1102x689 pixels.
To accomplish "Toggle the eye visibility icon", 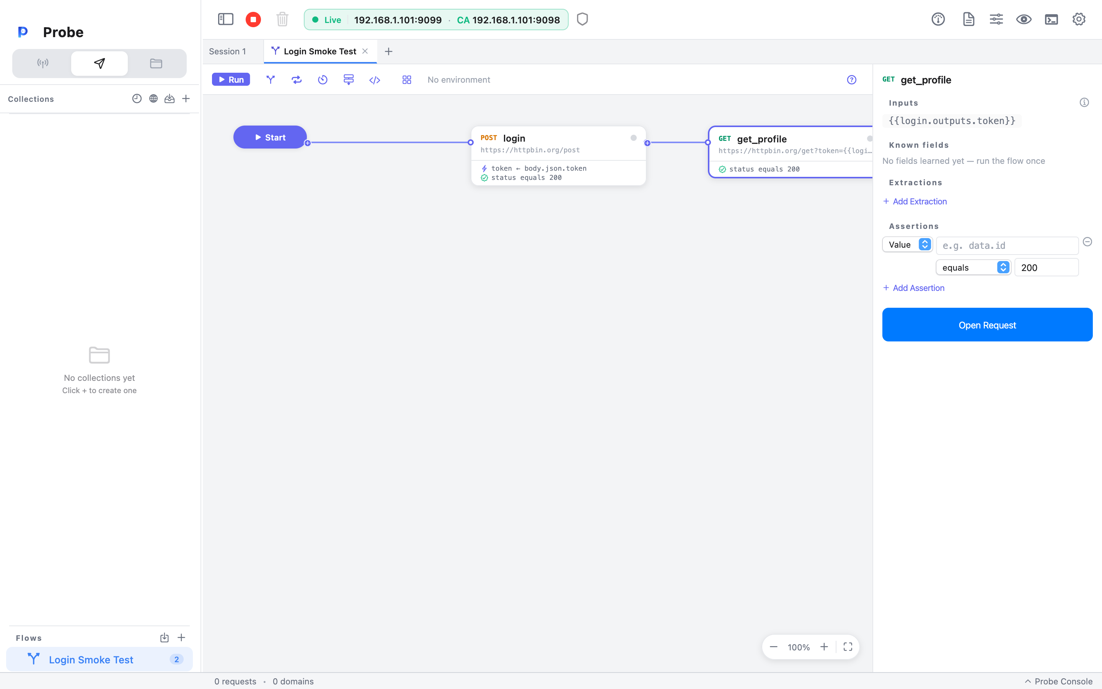I will 1024,19.
